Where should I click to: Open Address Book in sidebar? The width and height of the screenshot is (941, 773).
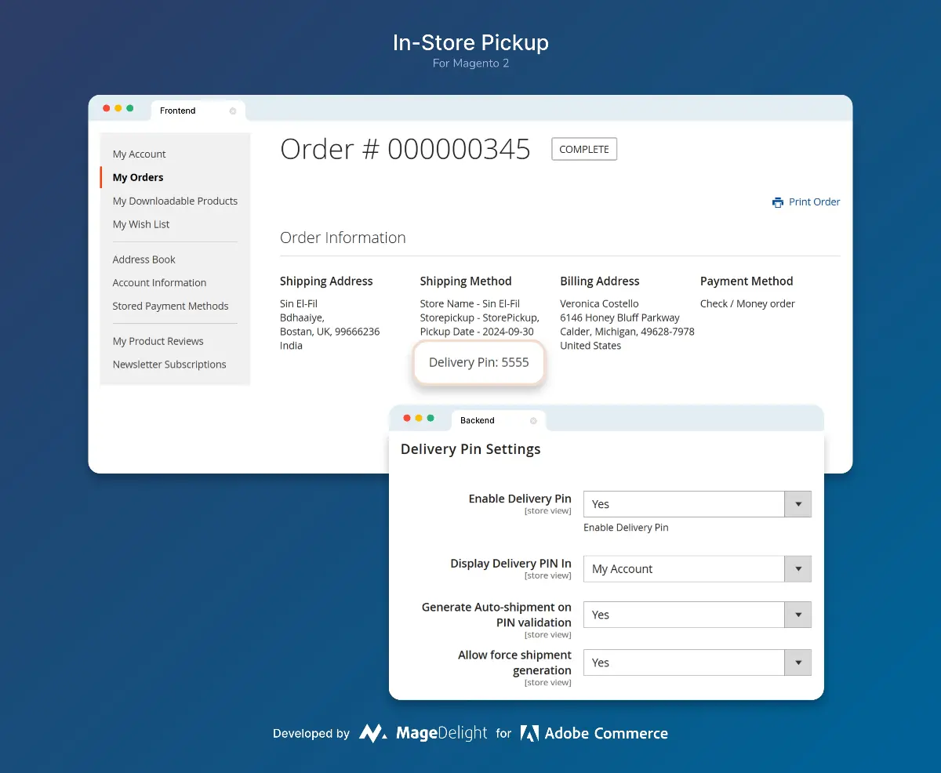coord(144,259)
